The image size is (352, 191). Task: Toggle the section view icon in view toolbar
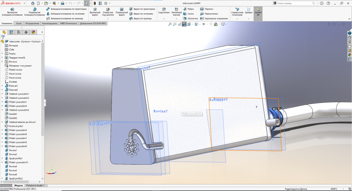click(184, 24)
